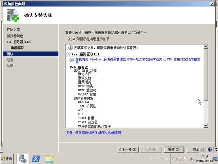Image resolution: width=218 pixels, height=164 pixels.
Task: Click the 默认文档 list entry
Action: tap(84, 78)
